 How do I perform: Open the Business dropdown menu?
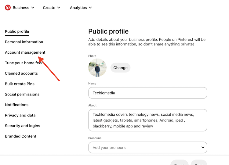(24, 8)
